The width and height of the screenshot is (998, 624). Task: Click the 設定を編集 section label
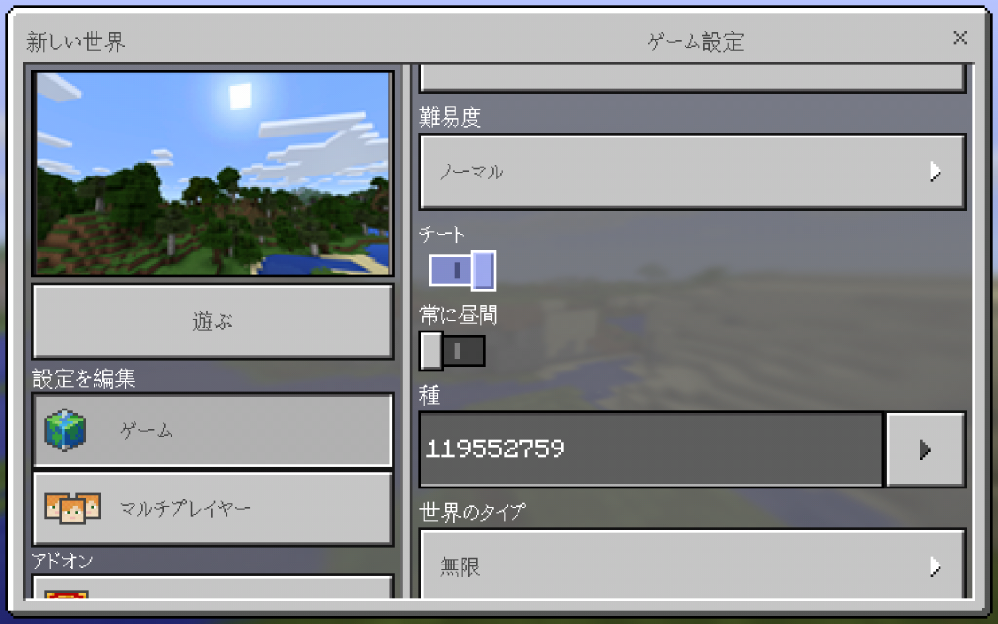pos(84,379)
